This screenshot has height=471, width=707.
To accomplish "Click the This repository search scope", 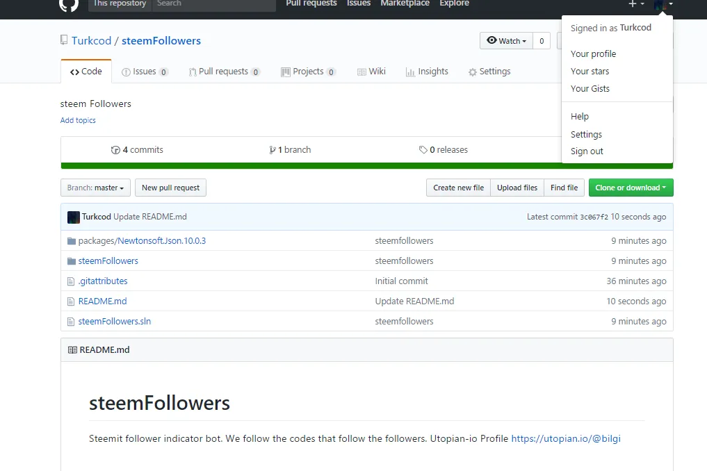I will (x=120, y=4).
